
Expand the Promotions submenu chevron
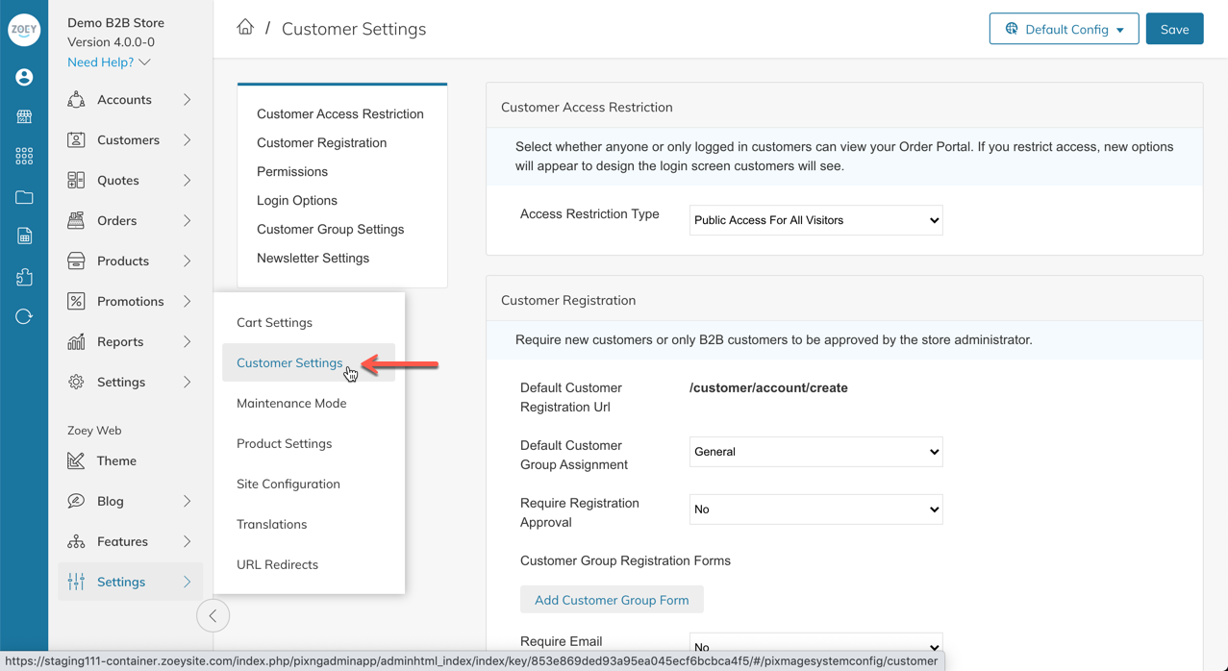click(187, 301)
